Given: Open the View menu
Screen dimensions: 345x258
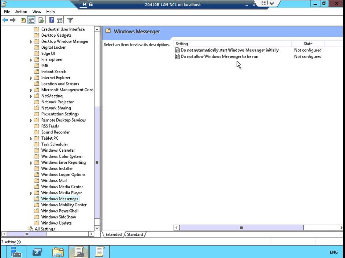Looking at the screenshot, I should (x=37, y=12).
